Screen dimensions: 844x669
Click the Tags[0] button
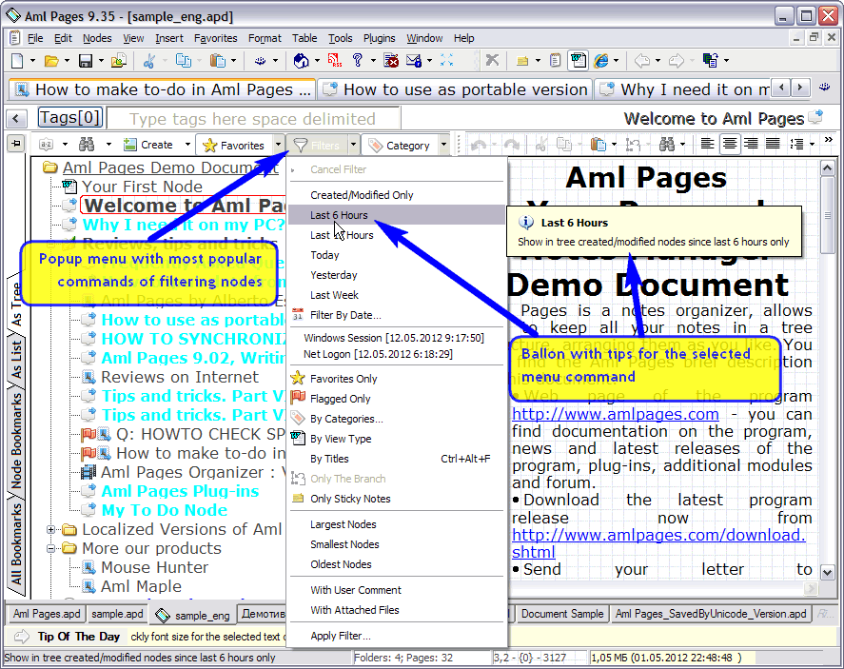[70, 117]
